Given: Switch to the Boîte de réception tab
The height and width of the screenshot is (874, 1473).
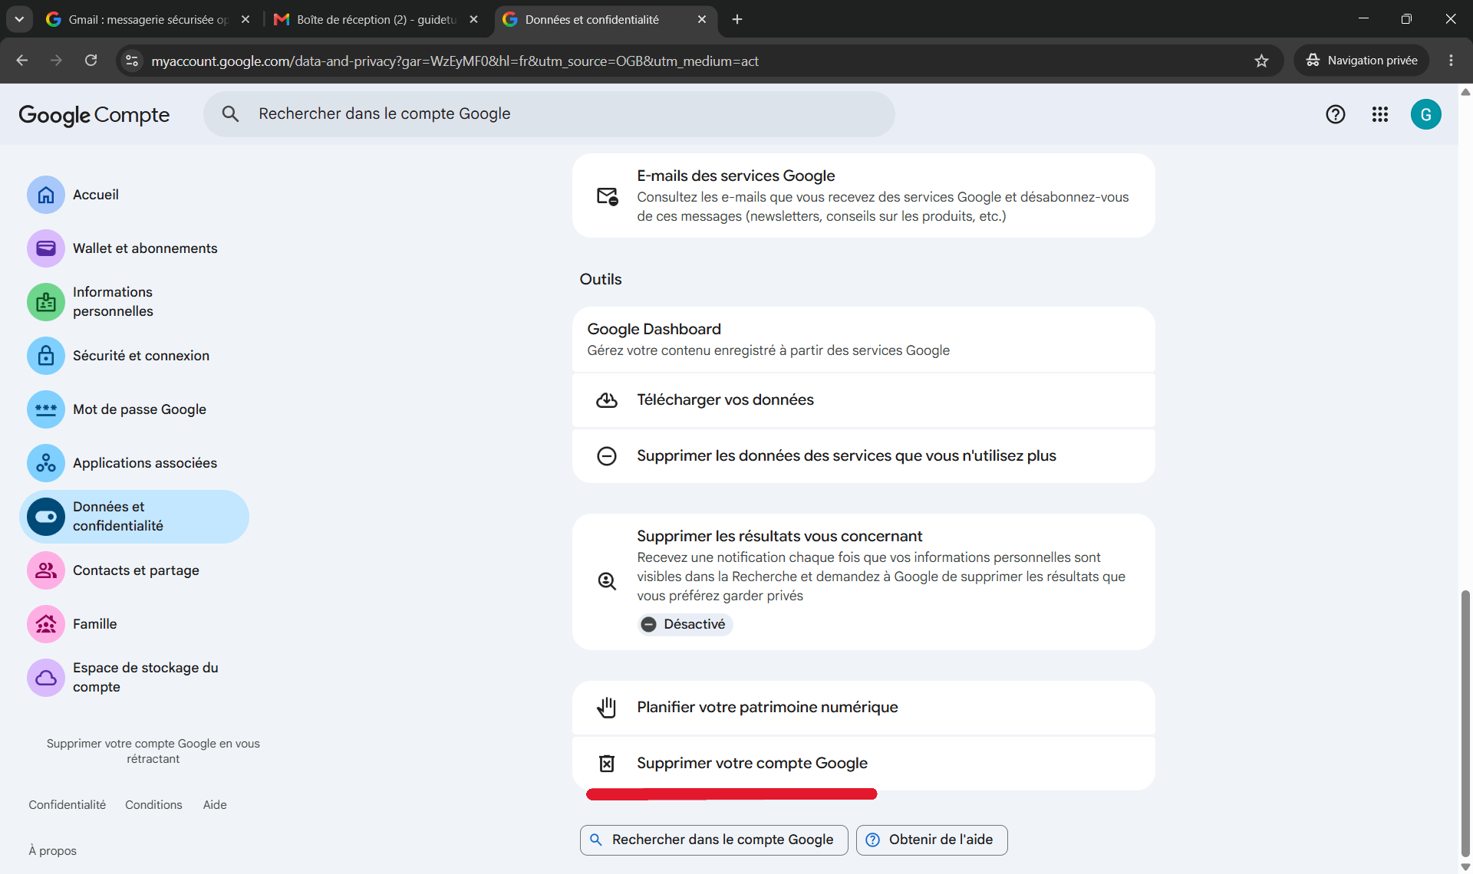Looking at the screenshot, I should pos(376,19).
